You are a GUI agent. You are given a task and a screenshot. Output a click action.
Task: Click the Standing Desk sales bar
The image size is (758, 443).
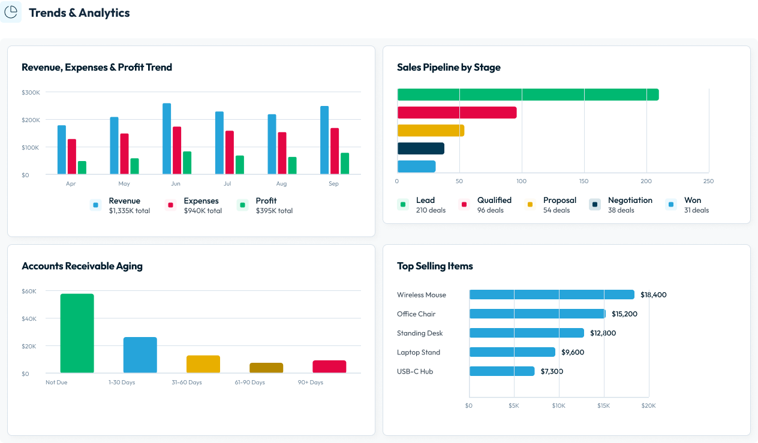tap(527, 333)
